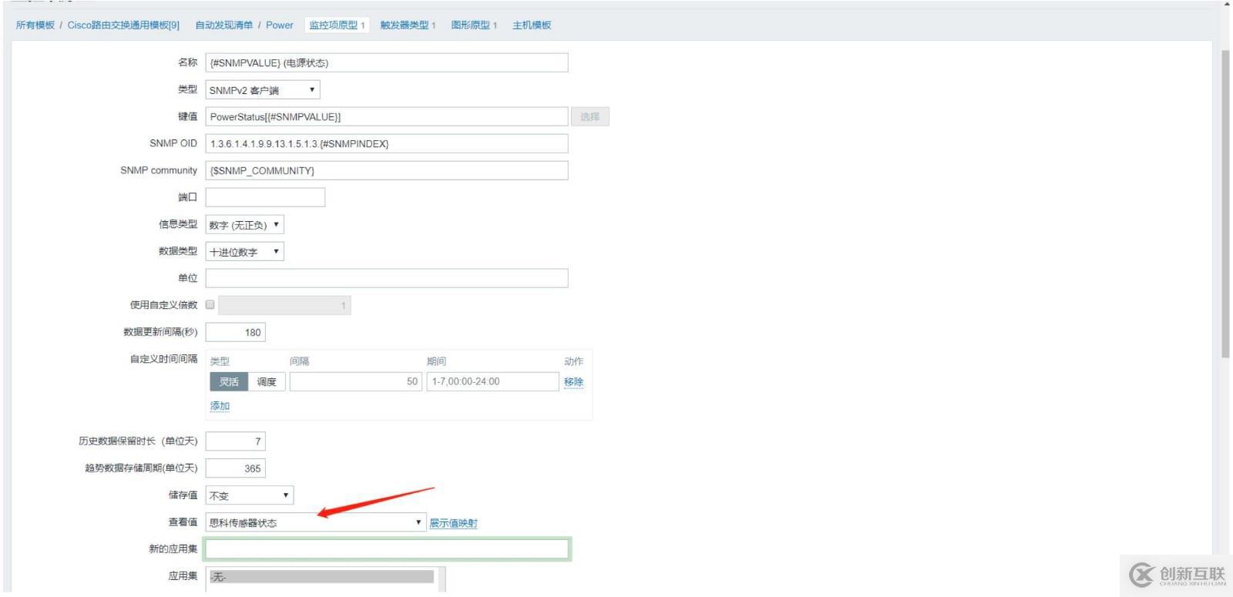Click the 单位 units input field
The image size is (1233, 597).
point(387,279)
